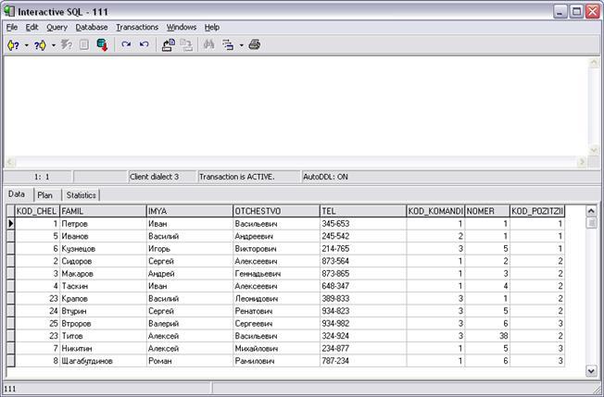Click the Print icon in toolbar
604x397 pixels.
255,44
